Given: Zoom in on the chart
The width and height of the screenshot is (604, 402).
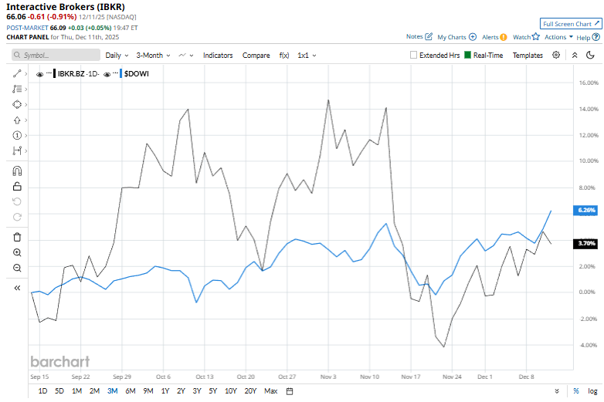Looking at the screenshot, I should click(17, 253).
